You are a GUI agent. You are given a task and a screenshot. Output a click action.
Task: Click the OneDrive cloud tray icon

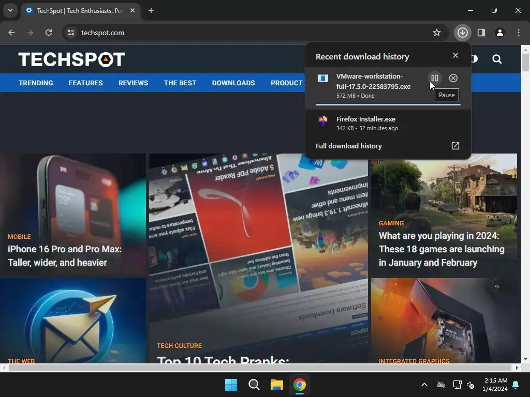click(441, 385)
